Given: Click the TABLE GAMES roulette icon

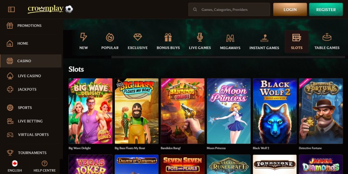Looking at the screenshot, I should click(327, 37).
